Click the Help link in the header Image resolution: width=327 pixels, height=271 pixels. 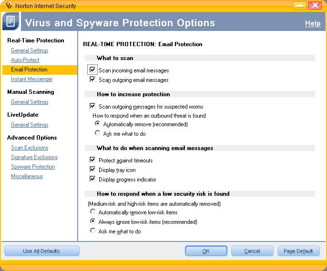[313, 23]
